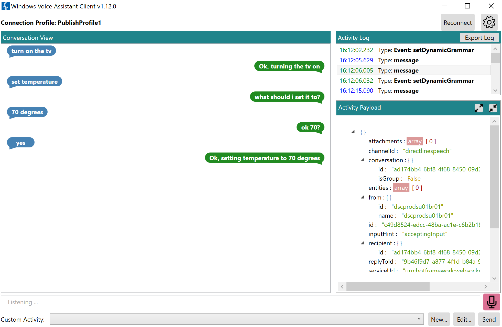This screenshot has height=327, width=502.
Task: Select the 16:12:06.032 setDynamicGrammar log entry
Action: tap(413, 81)
